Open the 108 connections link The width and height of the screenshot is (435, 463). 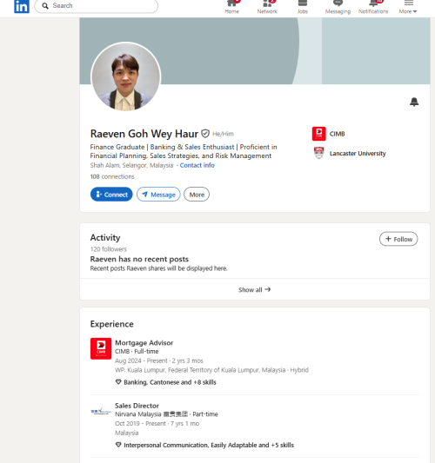[112, 176]
